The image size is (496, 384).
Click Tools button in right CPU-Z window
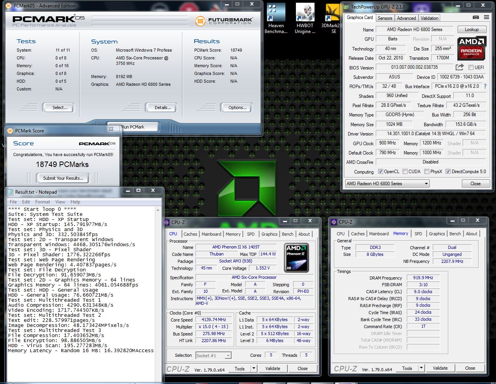pyautogui.click(x=407, y=368)
